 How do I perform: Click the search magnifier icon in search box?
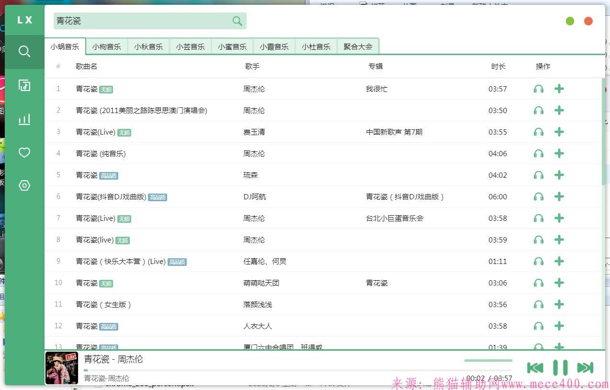pos(237,21)
